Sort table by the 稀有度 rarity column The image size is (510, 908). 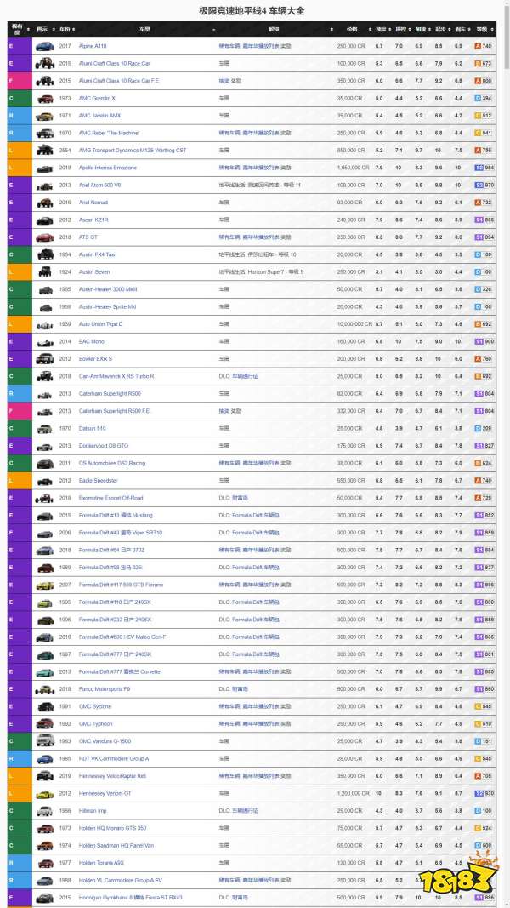pyautogui.click(x=20, y=29)
